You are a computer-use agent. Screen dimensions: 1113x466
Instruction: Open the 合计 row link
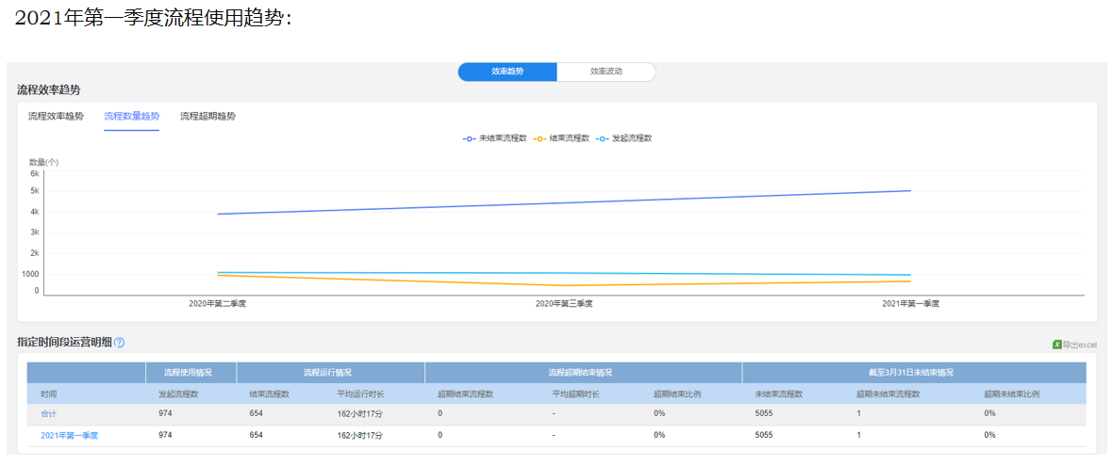(x=48, y=413)
